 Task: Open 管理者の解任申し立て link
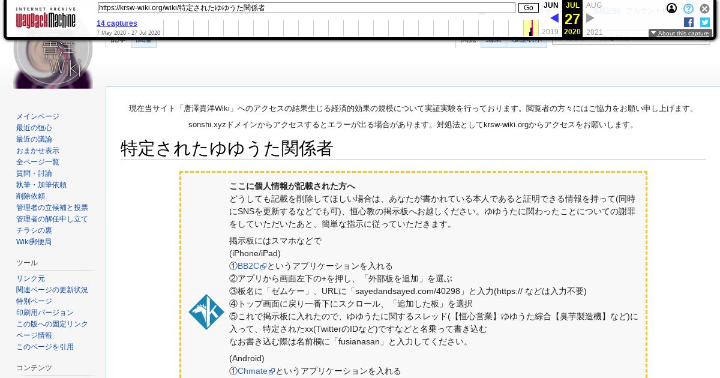pyautogui.click(x=52, y=219)
